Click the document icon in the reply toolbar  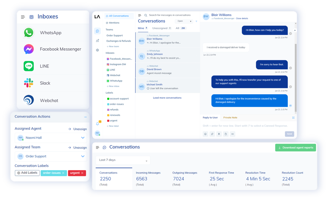pyautogui.click(x=226, y=134)
